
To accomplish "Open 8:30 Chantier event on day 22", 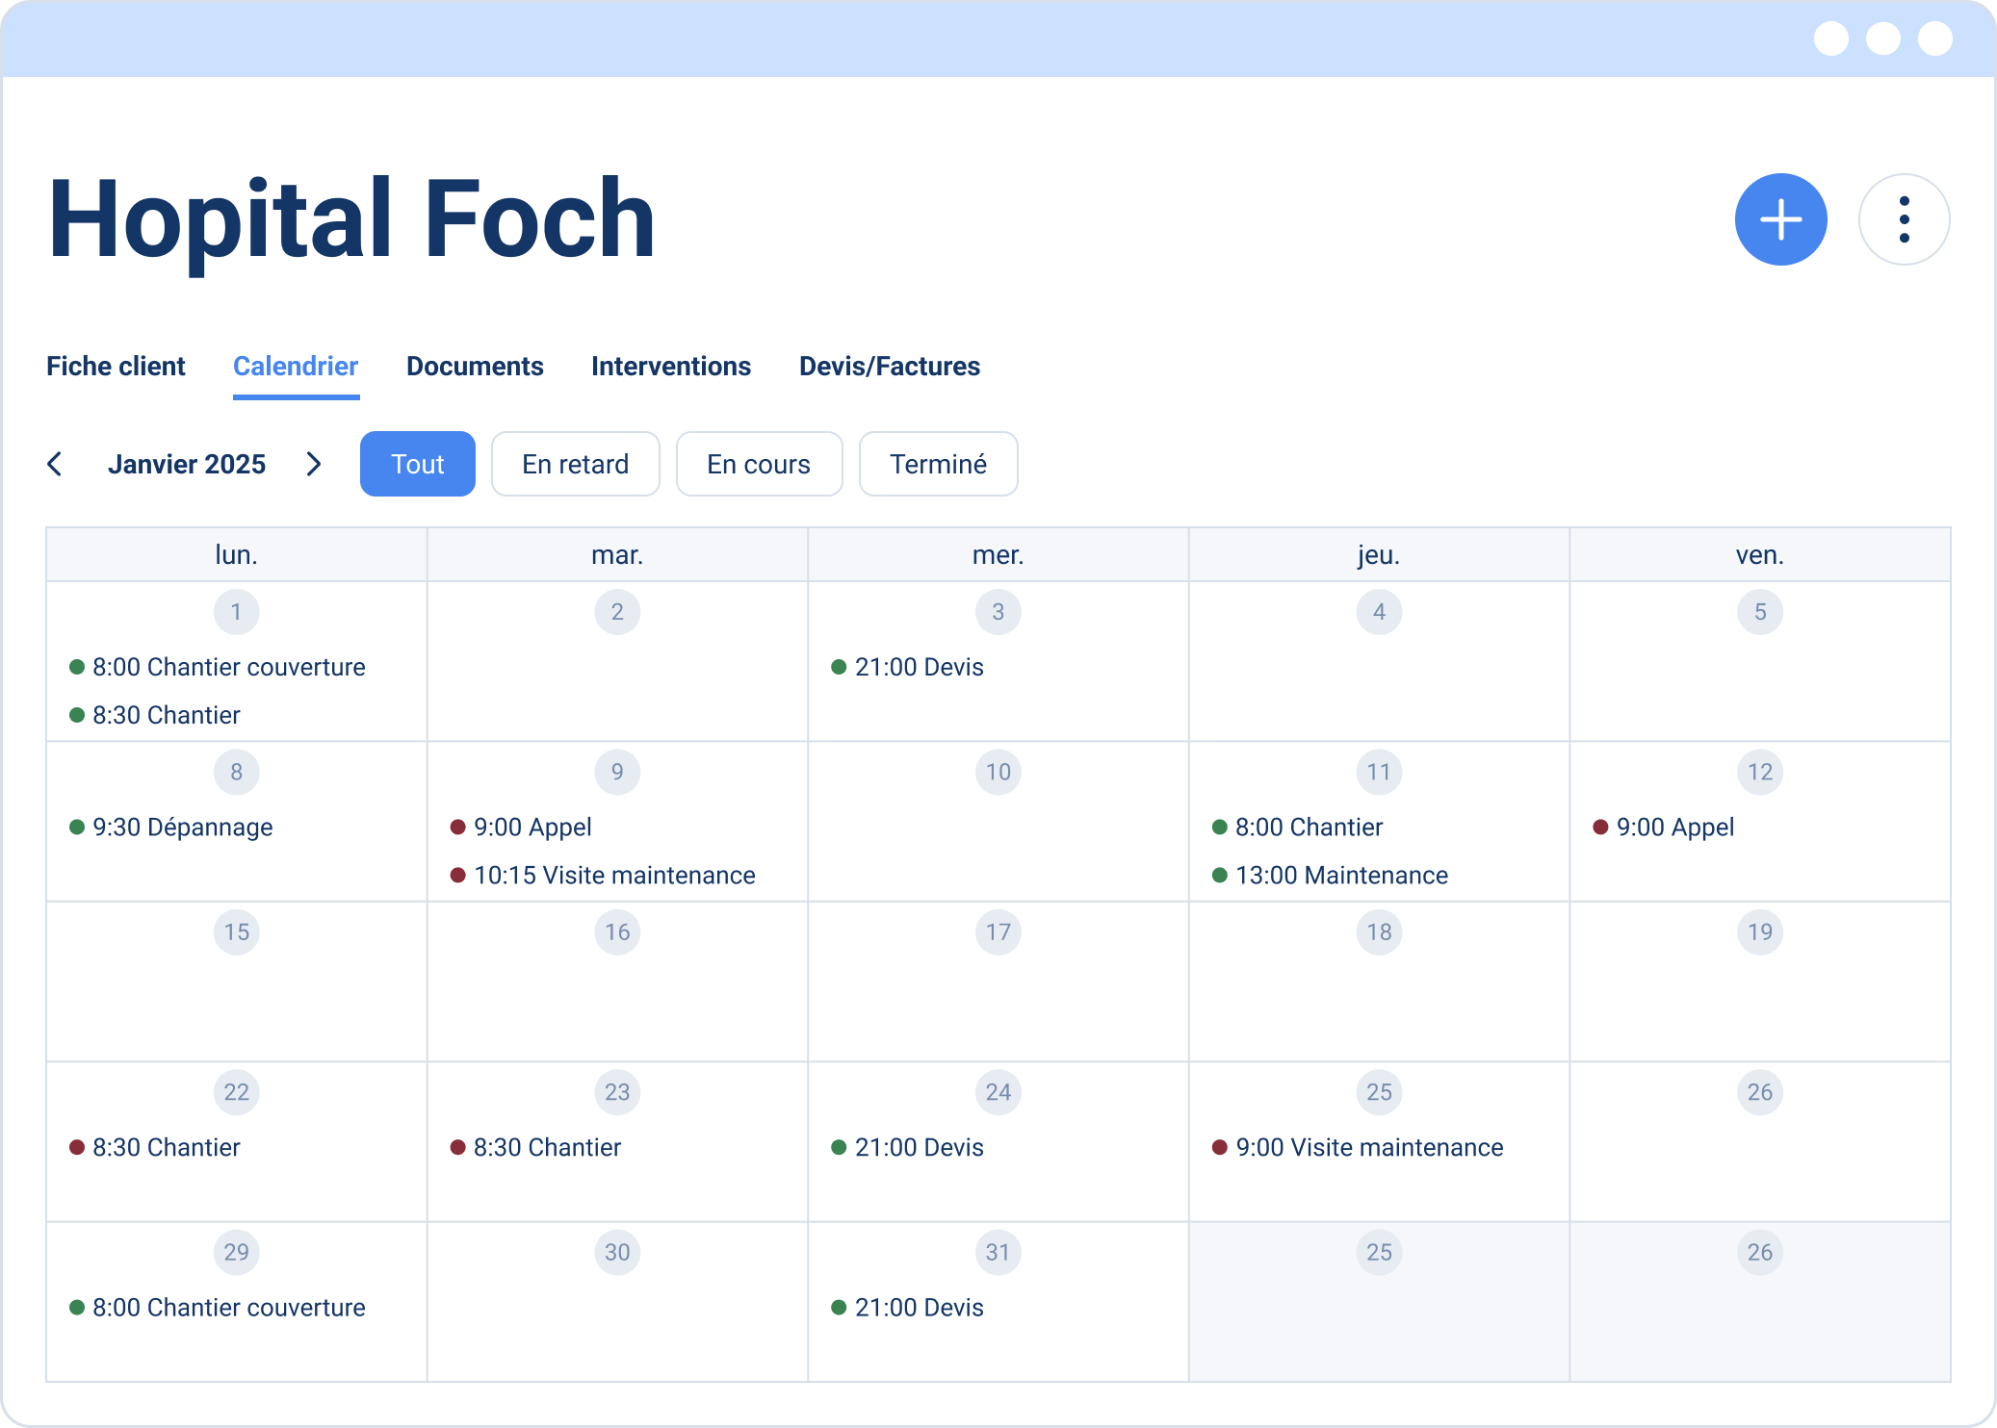I will [x=155, y=1147].
